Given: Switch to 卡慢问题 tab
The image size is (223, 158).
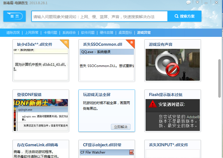Looking at the screenshot, I should pos(50,33).
